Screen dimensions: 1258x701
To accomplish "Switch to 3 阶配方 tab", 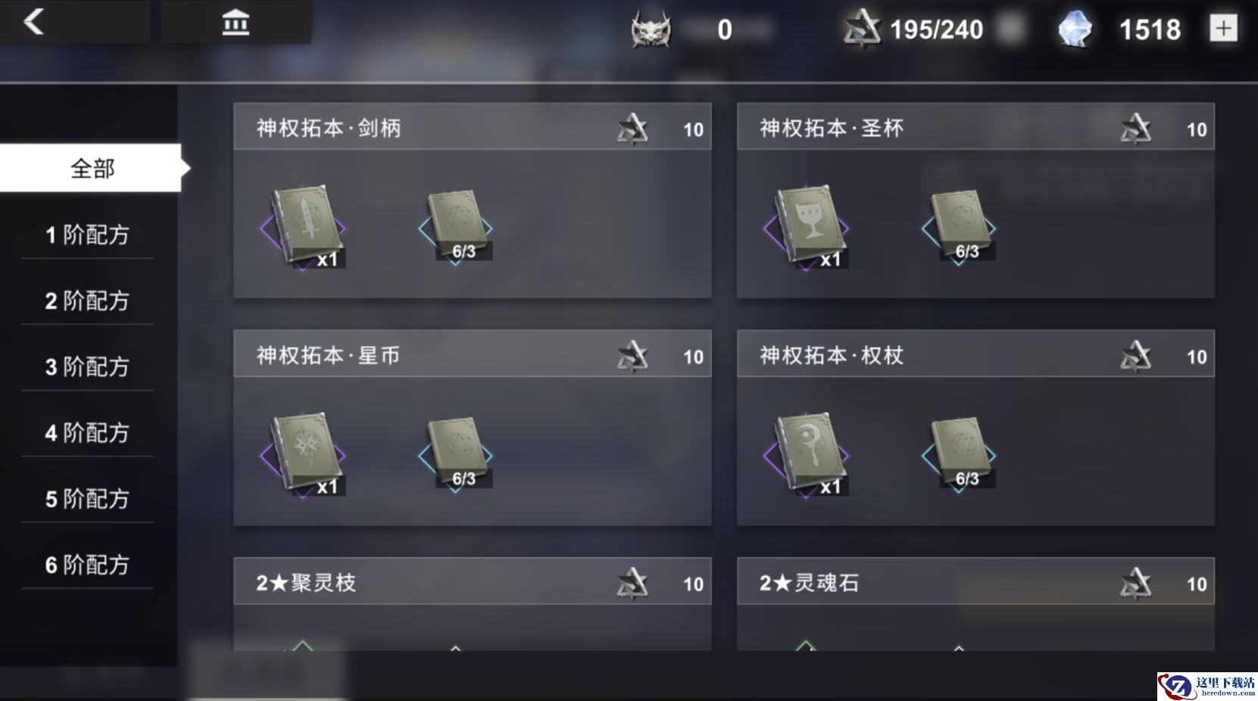I will pyautogui.click(x=87, y=366).
